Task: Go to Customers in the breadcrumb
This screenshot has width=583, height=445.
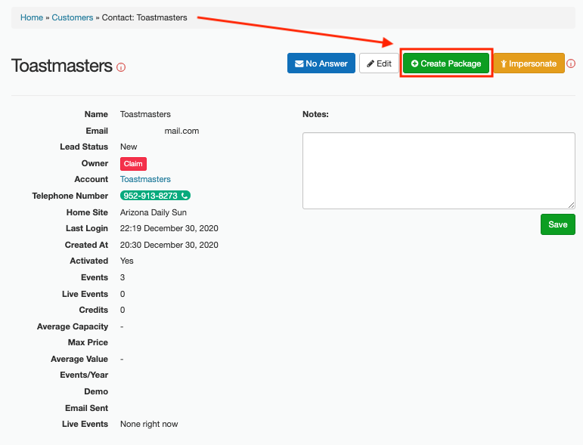Action: (73, 17)
